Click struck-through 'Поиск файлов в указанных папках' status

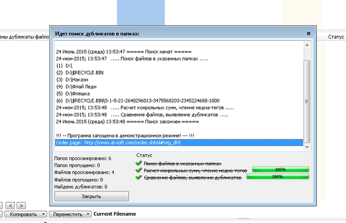182,164
